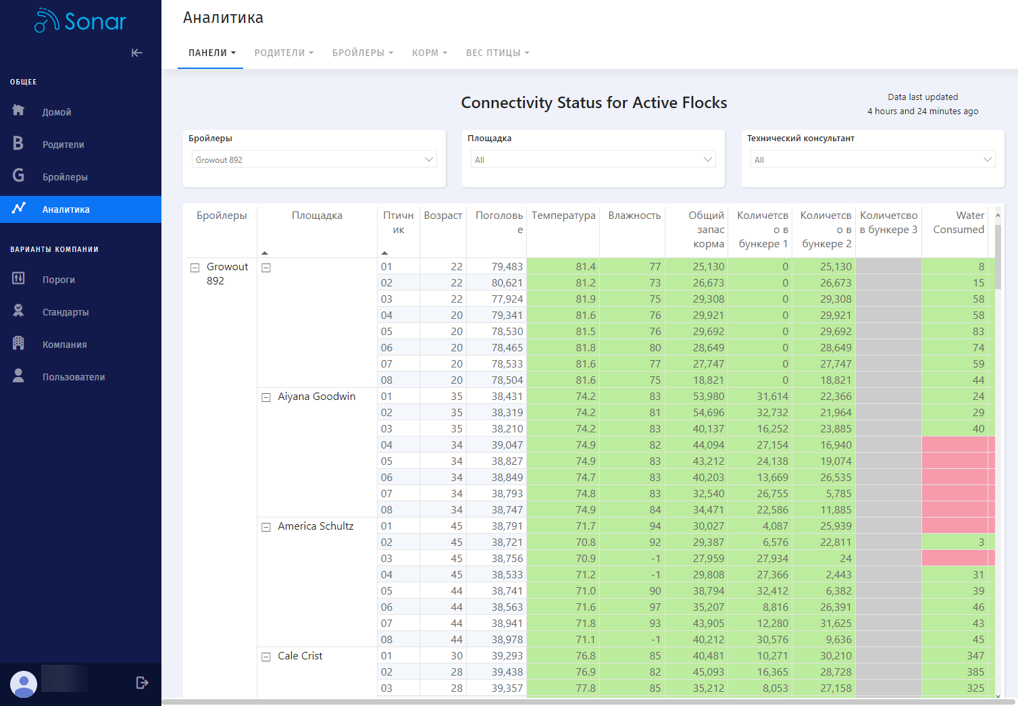The width and height of the screenshot is (1018, 706).
Task: Click the Поголовье column header
Action: [x=499, y=222]
